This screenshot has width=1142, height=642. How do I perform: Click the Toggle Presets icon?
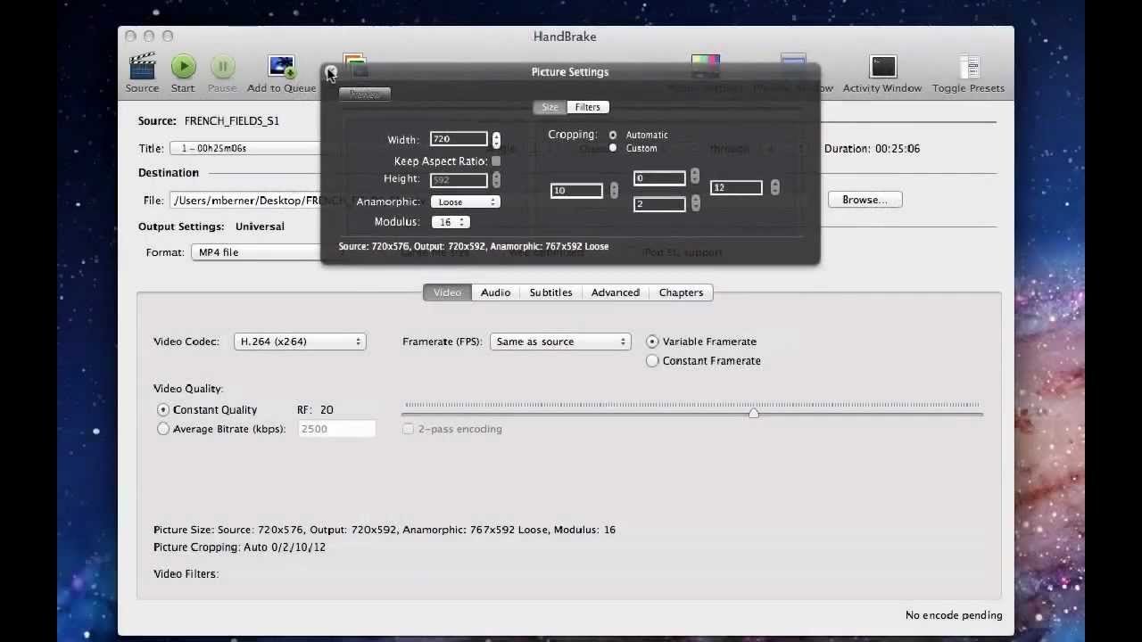tap(968, 67)
